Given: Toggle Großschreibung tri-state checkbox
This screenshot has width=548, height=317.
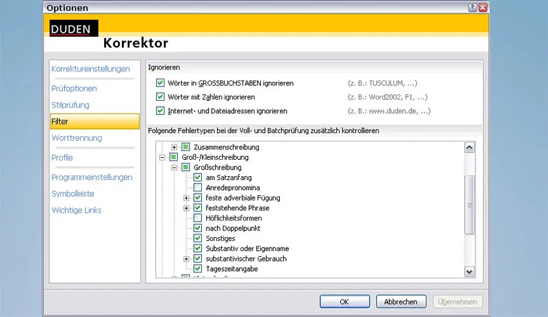Looking at the screenshot, I should 186,167.
